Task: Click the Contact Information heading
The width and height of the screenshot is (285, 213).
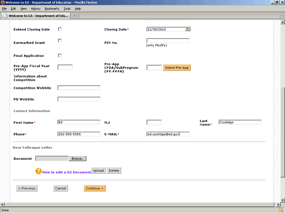Action: tap(32, 111)
